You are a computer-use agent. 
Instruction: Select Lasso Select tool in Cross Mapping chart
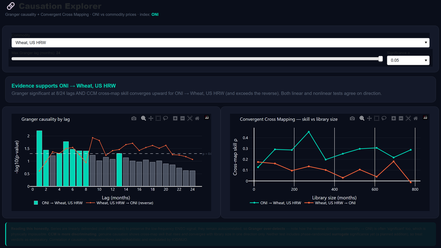tap(384, 118)
